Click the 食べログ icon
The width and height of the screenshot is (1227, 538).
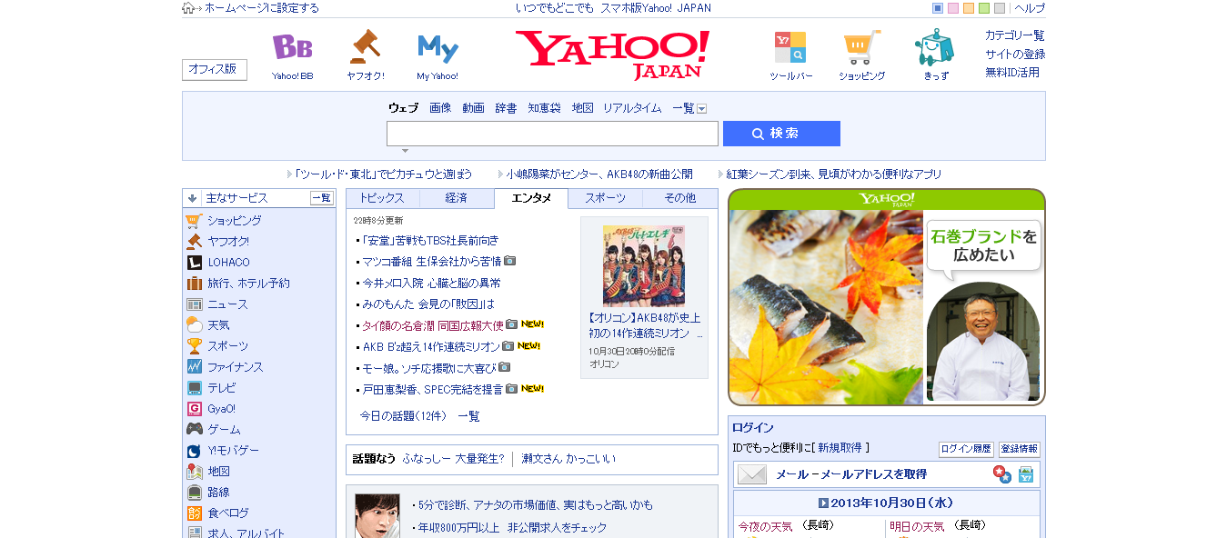194,513
